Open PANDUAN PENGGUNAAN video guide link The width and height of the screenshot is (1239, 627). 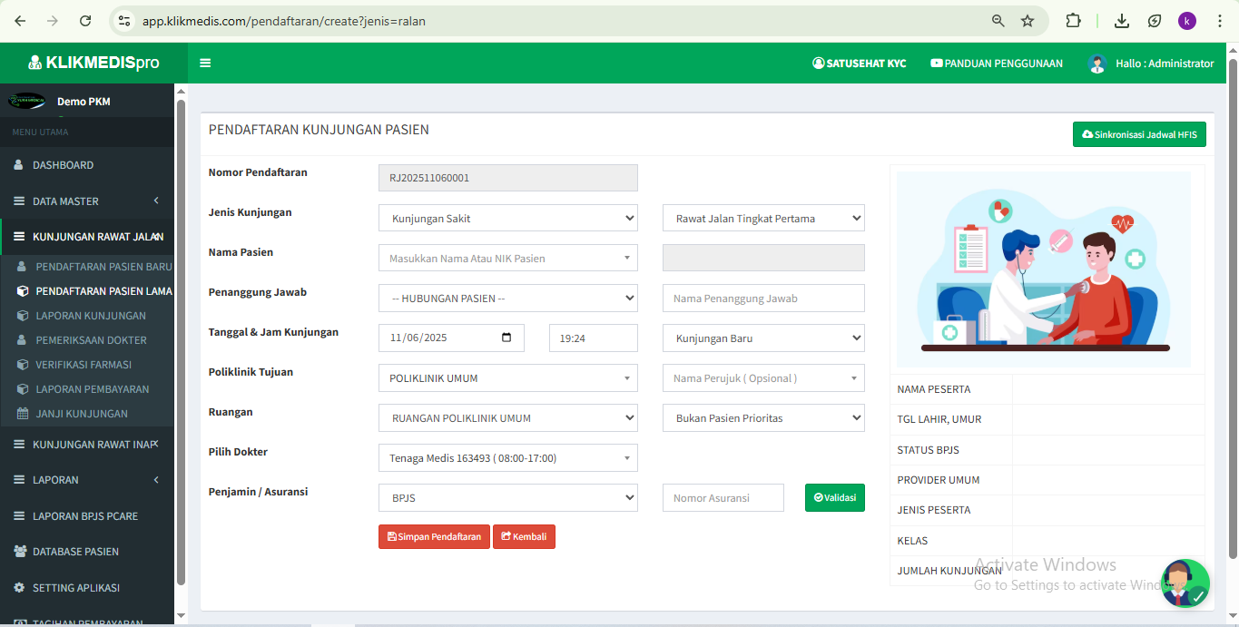click(997, 64)
